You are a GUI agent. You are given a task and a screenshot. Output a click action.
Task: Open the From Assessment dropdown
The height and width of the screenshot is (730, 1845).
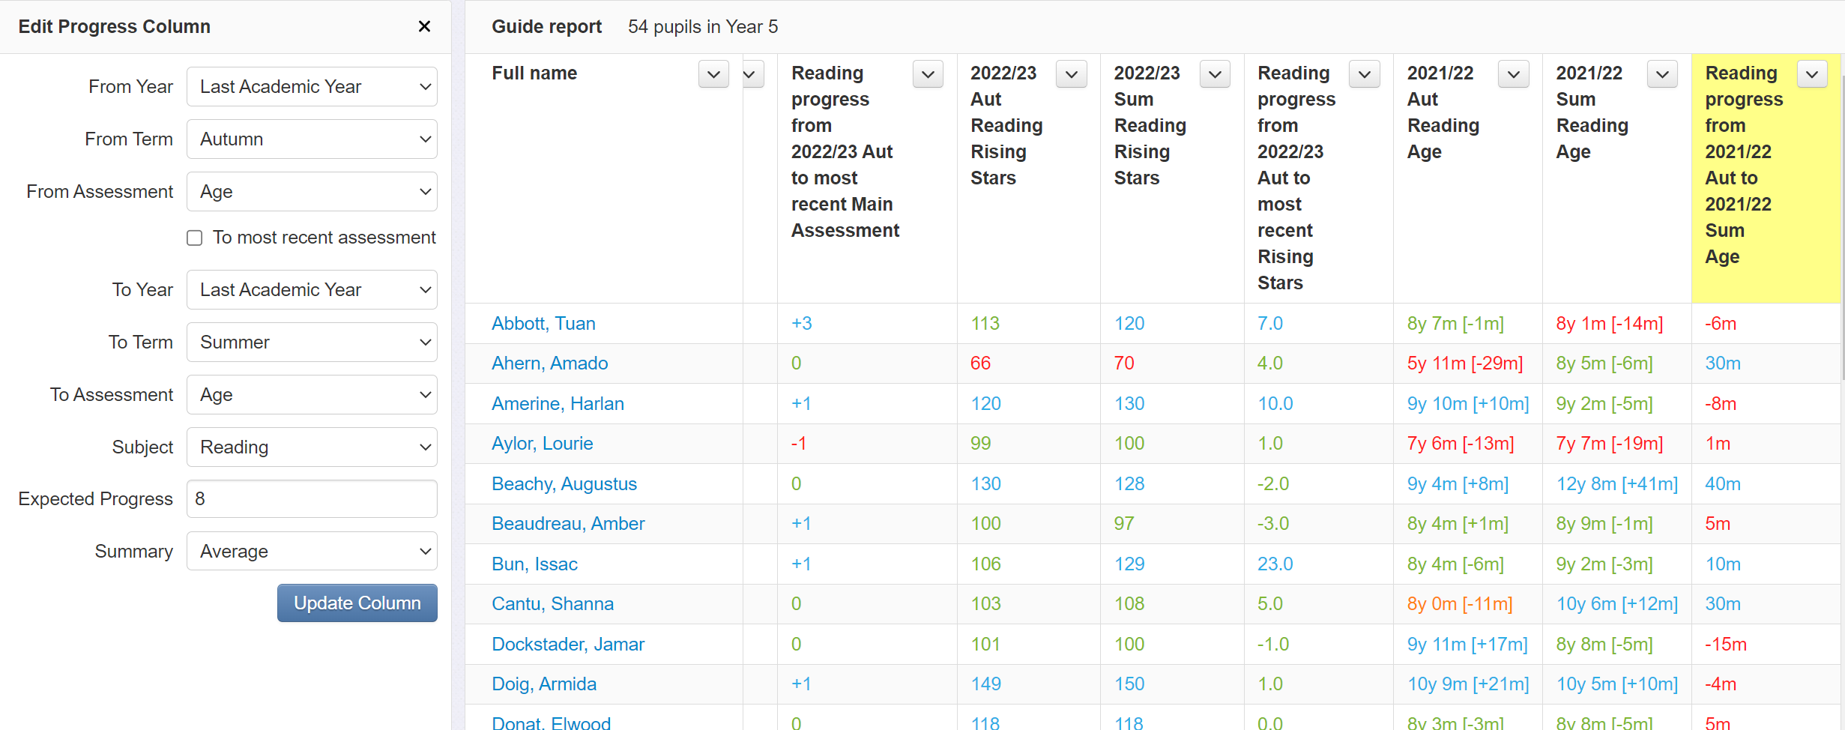tap(312, 192)
